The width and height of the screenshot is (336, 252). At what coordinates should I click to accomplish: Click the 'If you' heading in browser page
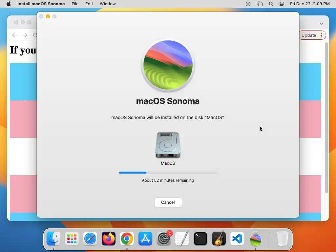click(x=23, y=50)
